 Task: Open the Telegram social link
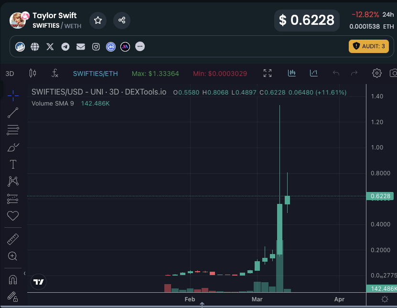(65, 47)
